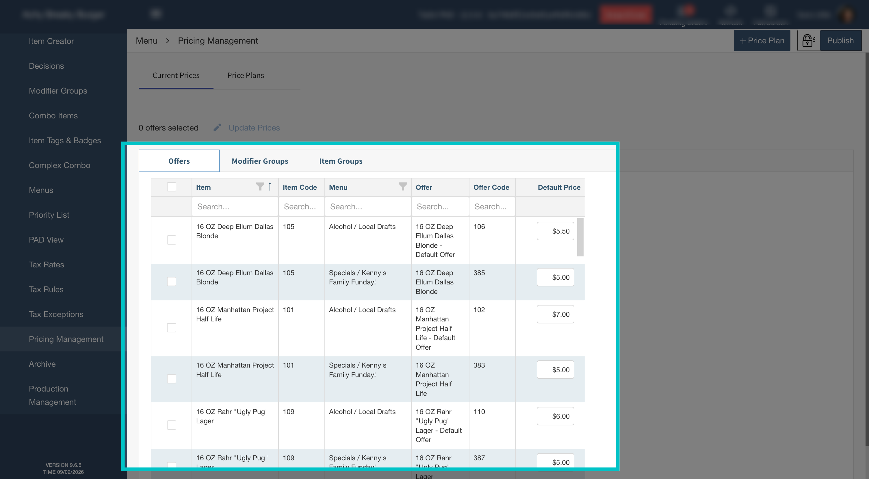
Task: Open the Menu column filter icon
Action: click(403, 187)
